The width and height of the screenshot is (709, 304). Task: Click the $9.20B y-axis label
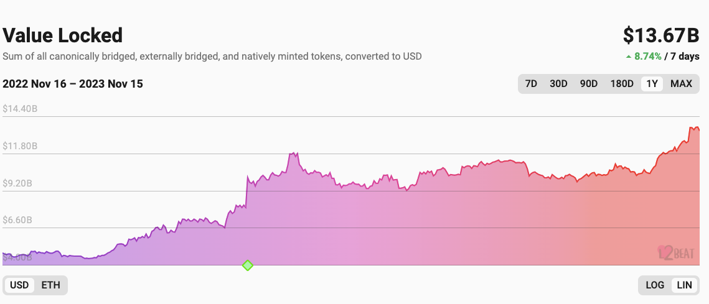point(18,183)
